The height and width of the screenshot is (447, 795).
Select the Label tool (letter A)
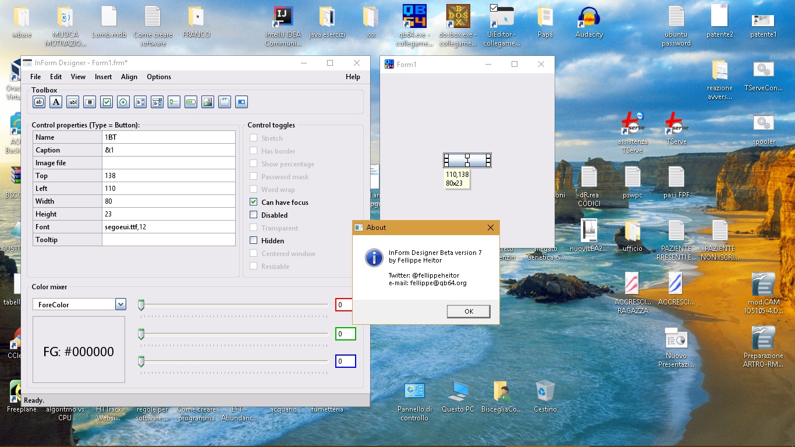pos(56,102)
